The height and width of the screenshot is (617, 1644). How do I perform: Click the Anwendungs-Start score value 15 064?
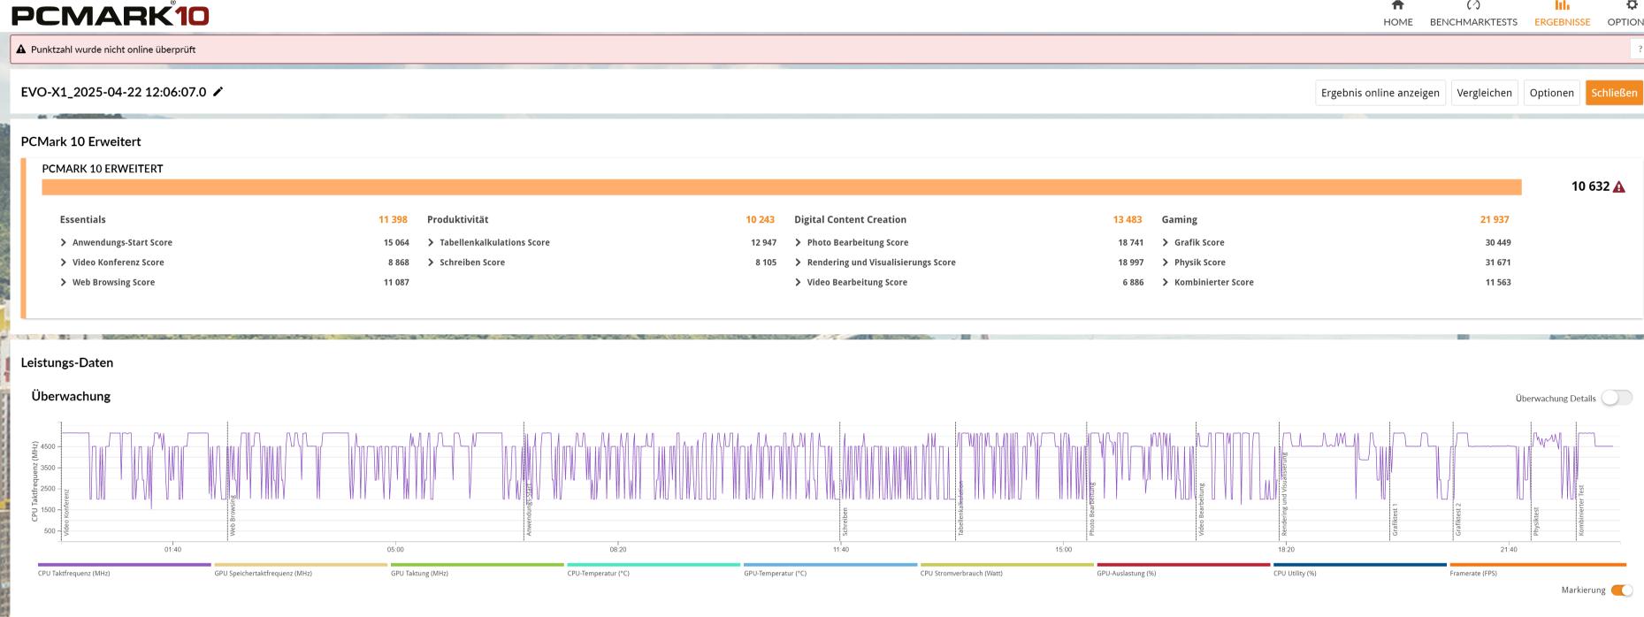(x=396, y=242)
